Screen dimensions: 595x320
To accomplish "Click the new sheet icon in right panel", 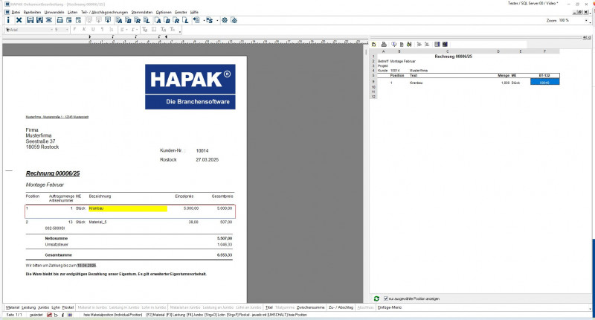I will (x=374, y=45).
